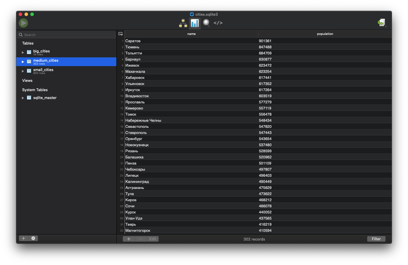The height and width of the screenshot is (265, 408).
Task: Select the Махачкала name cell
Action: tap(191, 71)
